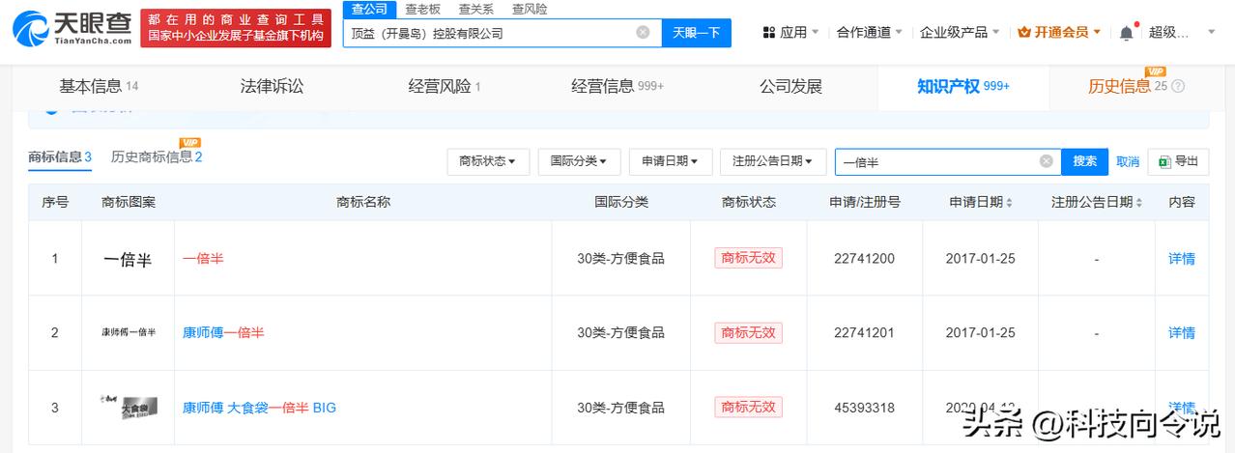Click the 商标名称 column header
The height and width of the screenshot is (453, 1235).
coord(363,203)
